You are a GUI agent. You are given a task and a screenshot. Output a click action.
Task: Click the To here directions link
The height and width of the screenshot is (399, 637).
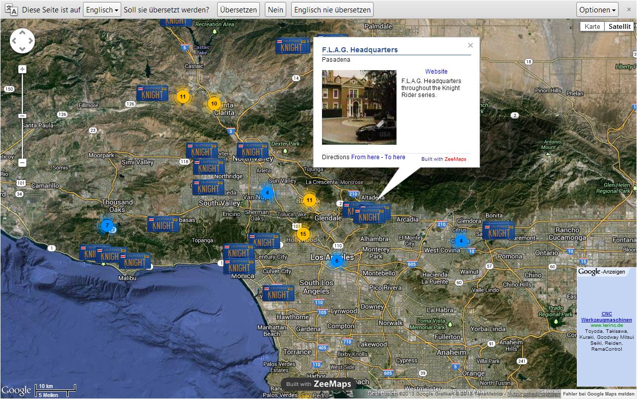tap(395, 157)
